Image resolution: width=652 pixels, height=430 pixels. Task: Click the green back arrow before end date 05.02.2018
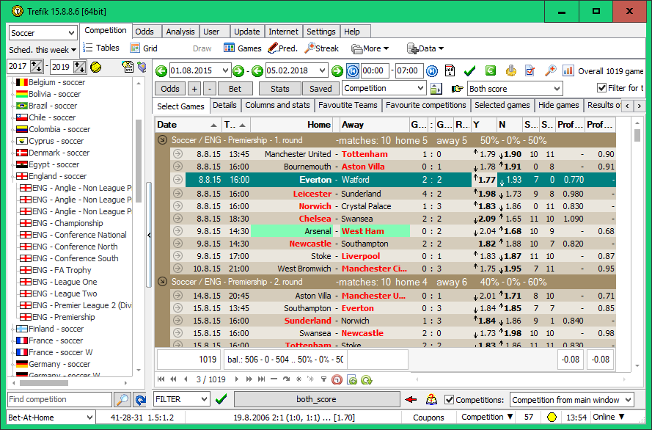pos(257,71)
